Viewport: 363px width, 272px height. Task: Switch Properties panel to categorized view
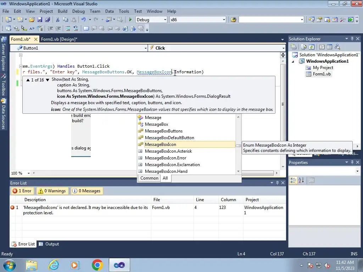[x=293, y=180]
